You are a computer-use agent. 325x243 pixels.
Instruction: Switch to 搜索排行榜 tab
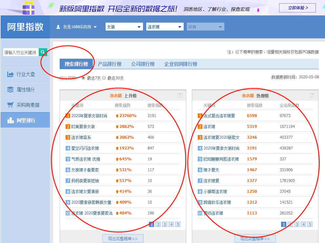click(x=76, y=64)
